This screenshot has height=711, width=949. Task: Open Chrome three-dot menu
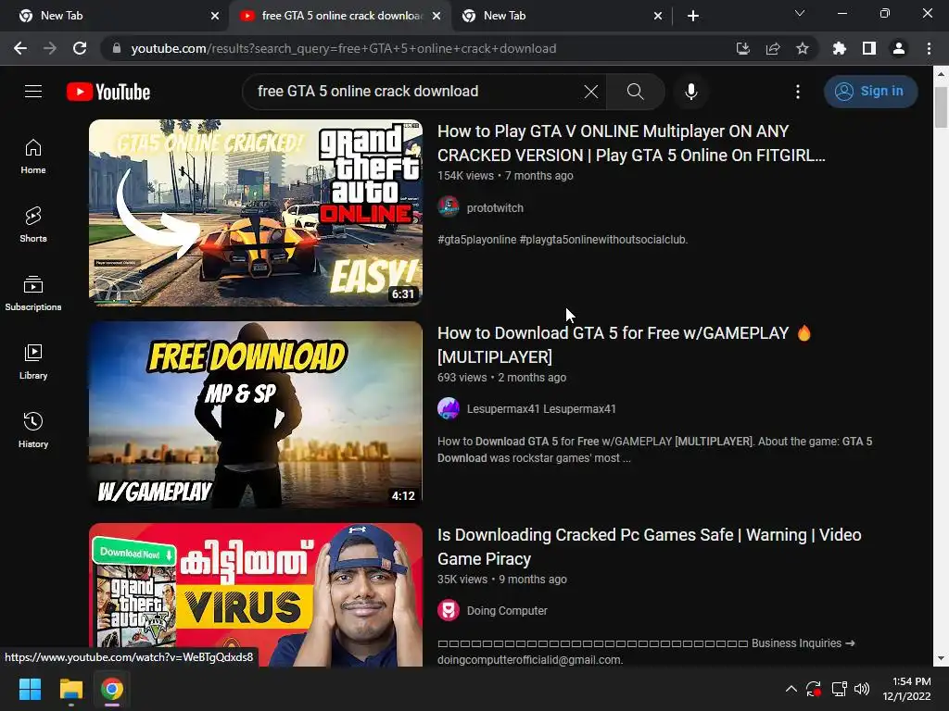pos(929,48)
